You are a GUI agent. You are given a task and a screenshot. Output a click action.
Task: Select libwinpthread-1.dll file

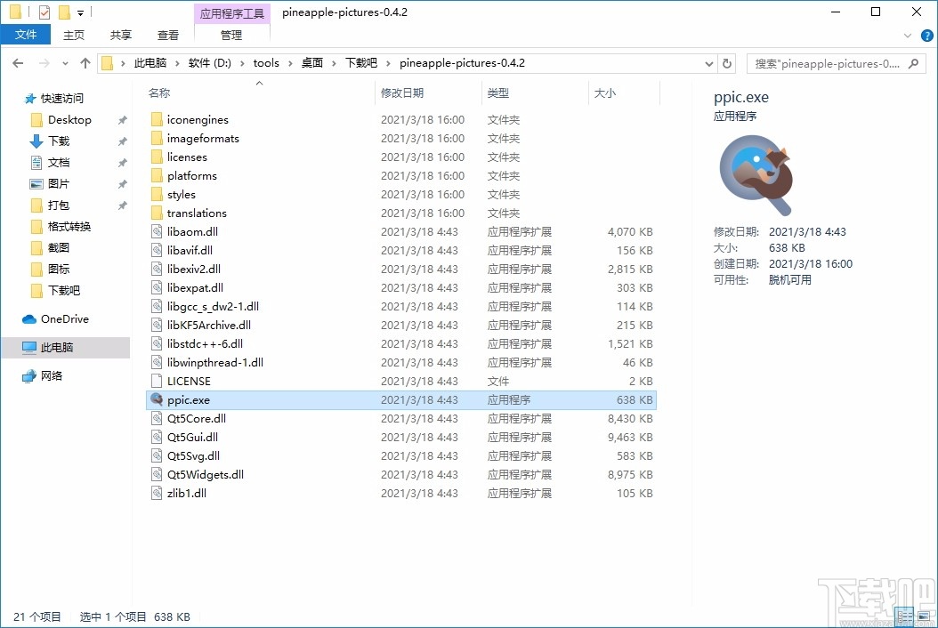coord(215,362)
